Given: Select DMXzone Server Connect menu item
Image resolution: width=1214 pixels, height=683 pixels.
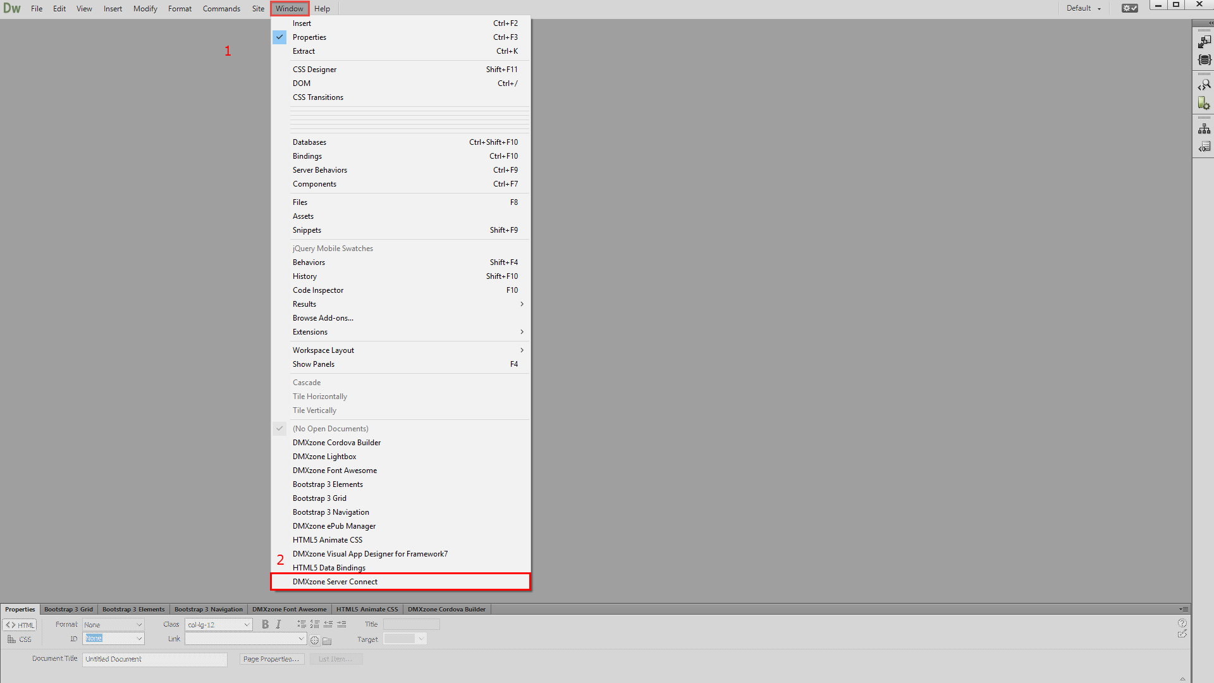Looking at the screenshot, I should click(401, 582).
